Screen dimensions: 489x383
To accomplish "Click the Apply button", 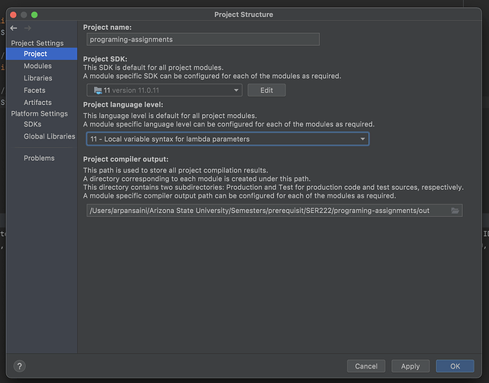I will (x=410, y=366).
